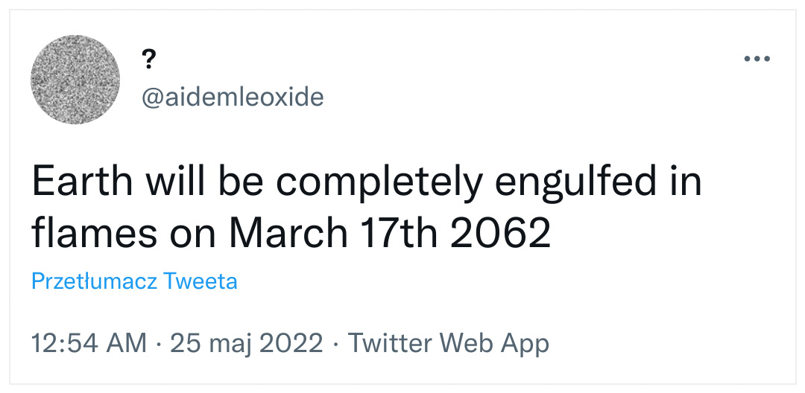Select the "?" display name
Viewport: 805px width, 393px height.
(x=148, y=60)
